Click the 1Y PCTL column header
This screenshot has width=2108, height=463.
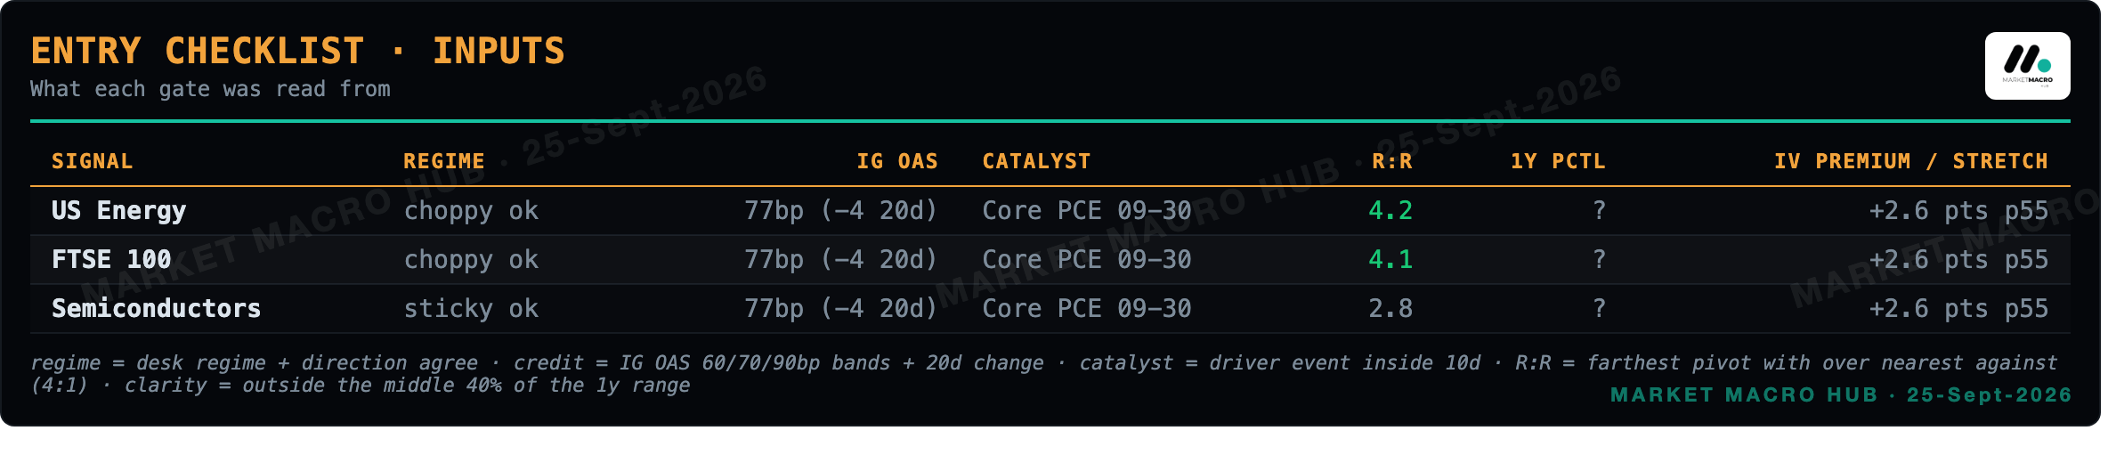[x=1558, y=161]
